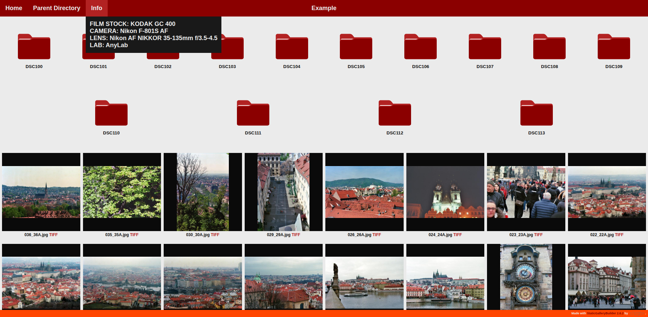Open the DSC107 folder
The width and height of the screenshot is (648, 317).
485,47
